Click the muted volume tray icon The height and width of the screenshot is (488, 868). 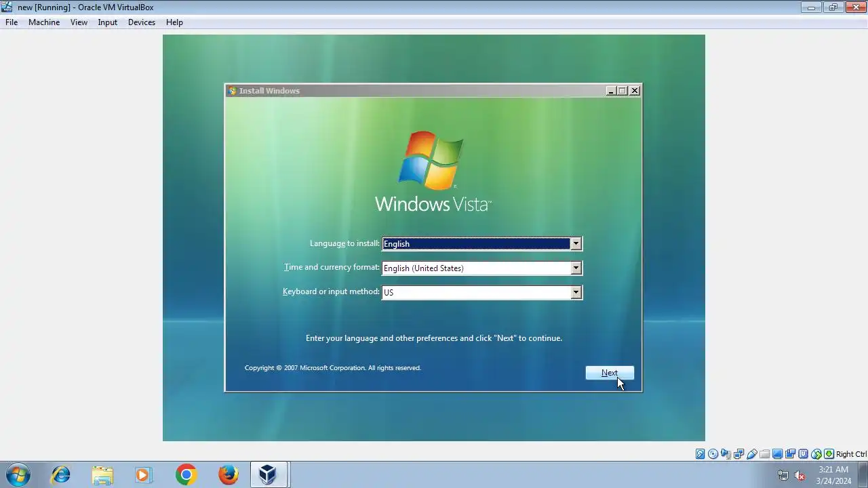pyautogui.click(x=800, y=475)
